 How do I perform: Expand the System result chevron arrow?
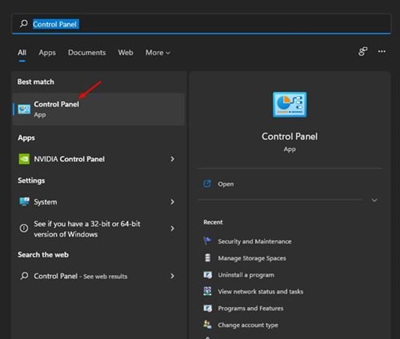coord(172,201)
